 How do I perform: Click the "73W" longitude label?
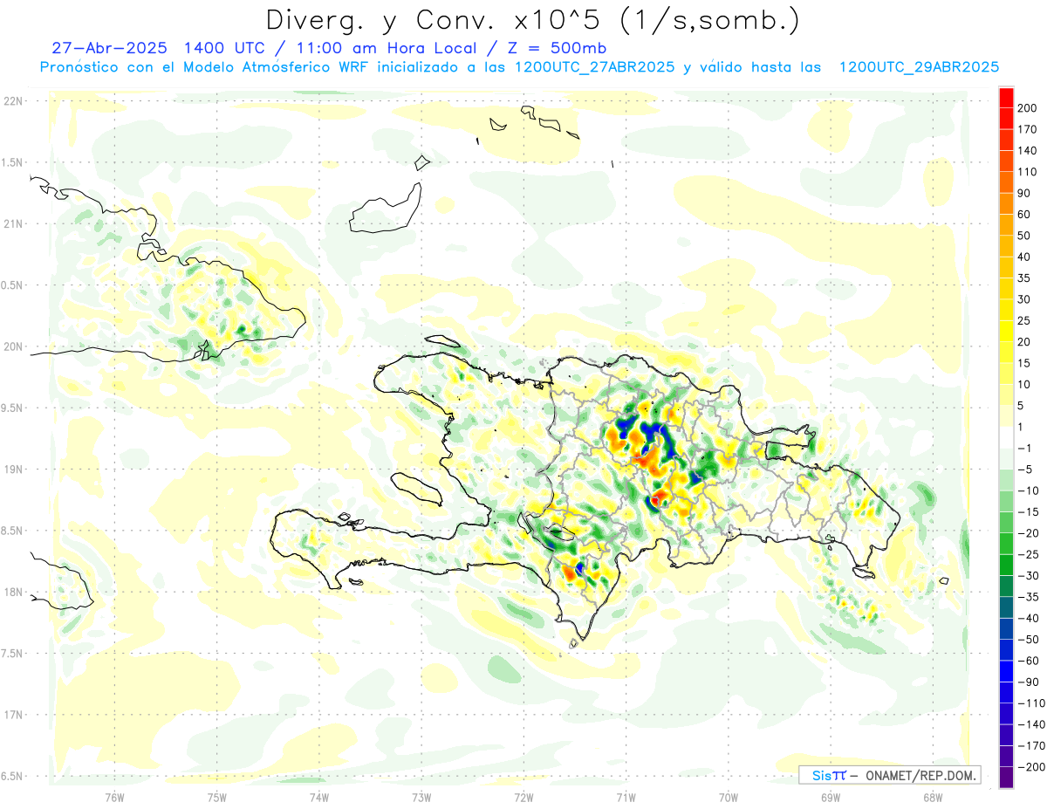click(x=421, y=797)
